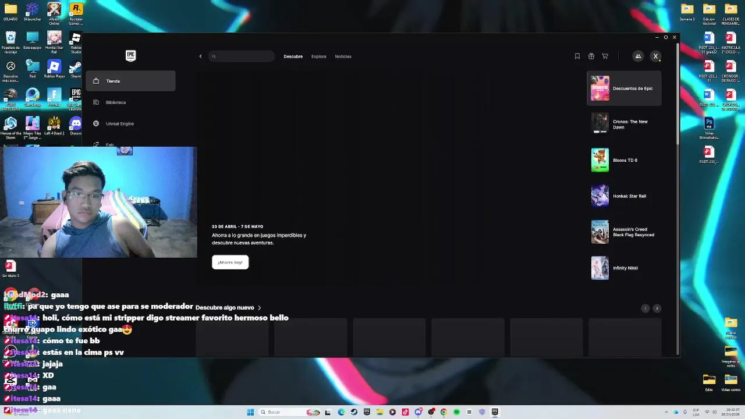The width and height of the screenshot is (745, 419).
Task: Switch to the Noticias tab
Action: 343,56
